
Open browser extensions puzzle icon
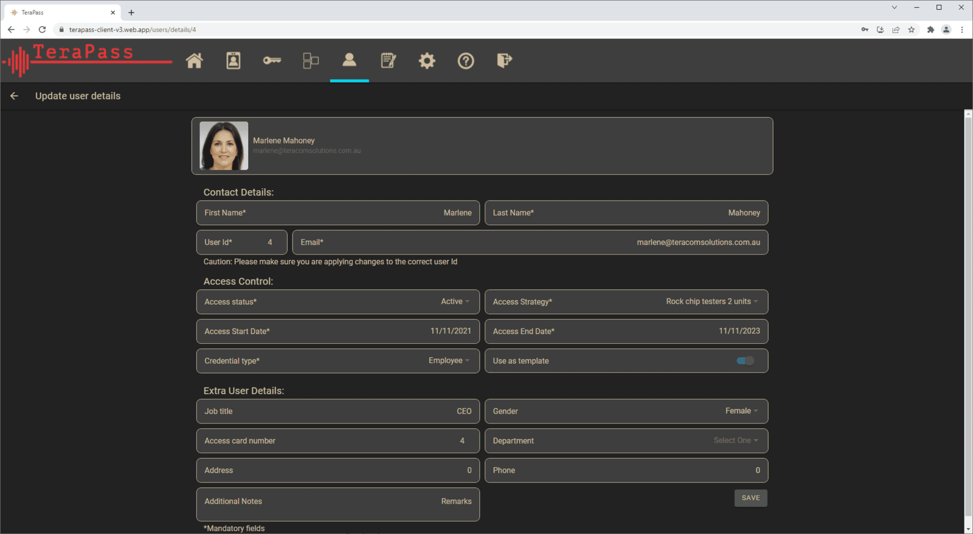pyautogui.click(x=930, y=29)
